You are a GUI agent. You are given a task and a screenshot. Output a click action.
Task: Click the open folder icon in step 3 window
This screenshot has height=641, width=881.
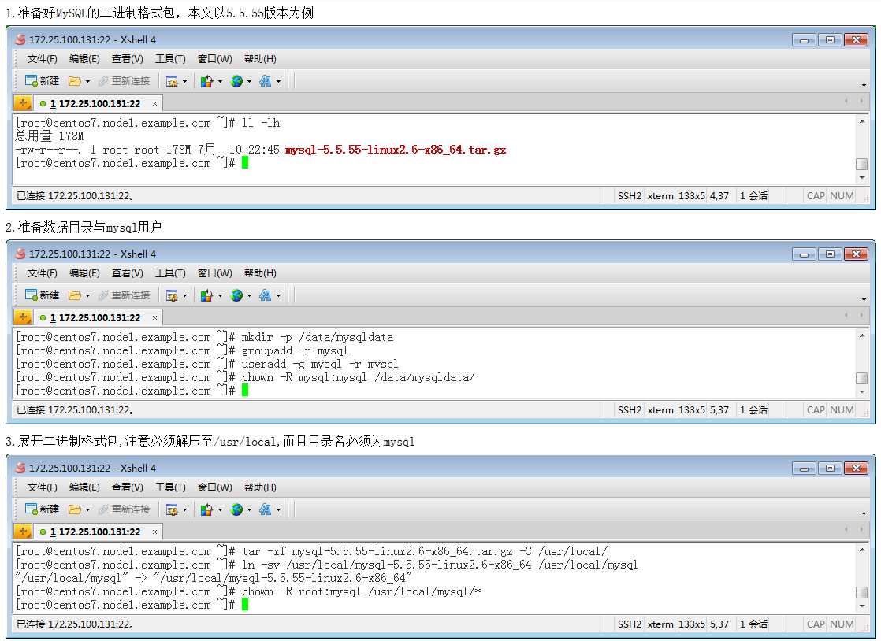coord(74,509)
